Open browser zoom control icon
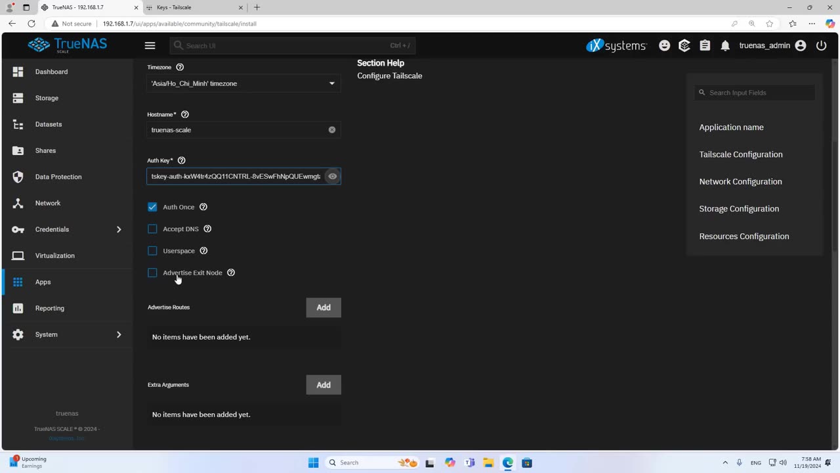The height and width of the screenshot is (473, 840). point(751,24)
